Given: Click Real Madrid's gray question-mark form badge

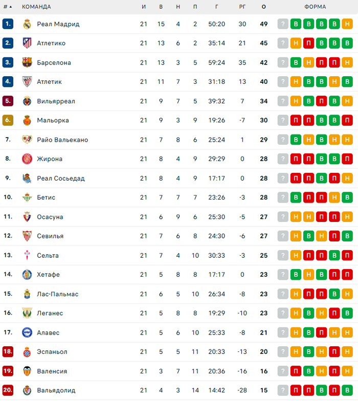Looking at the screenshot, I should tap(283, 24).
